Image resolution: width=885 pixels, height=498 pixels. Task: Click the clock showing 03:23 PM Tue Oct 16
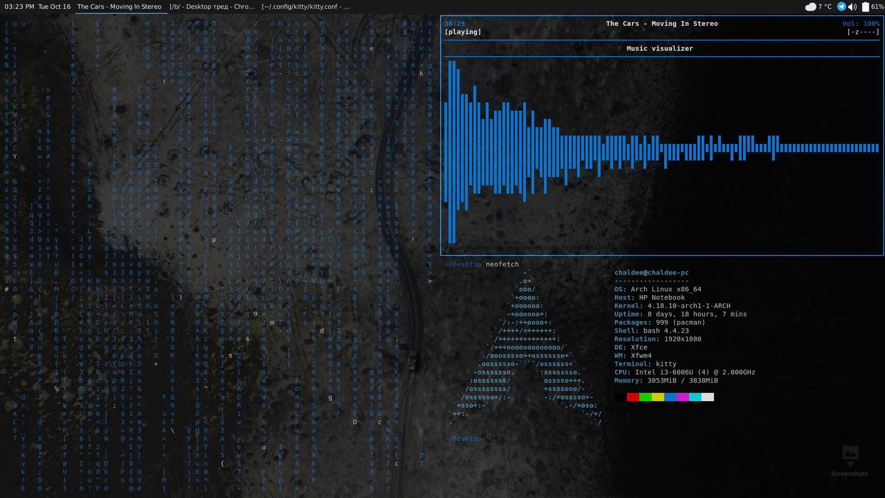click(38, 6)
